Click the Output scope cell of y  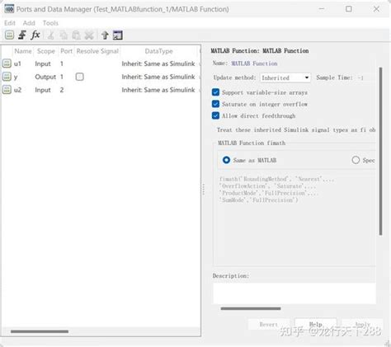[45, 77]
